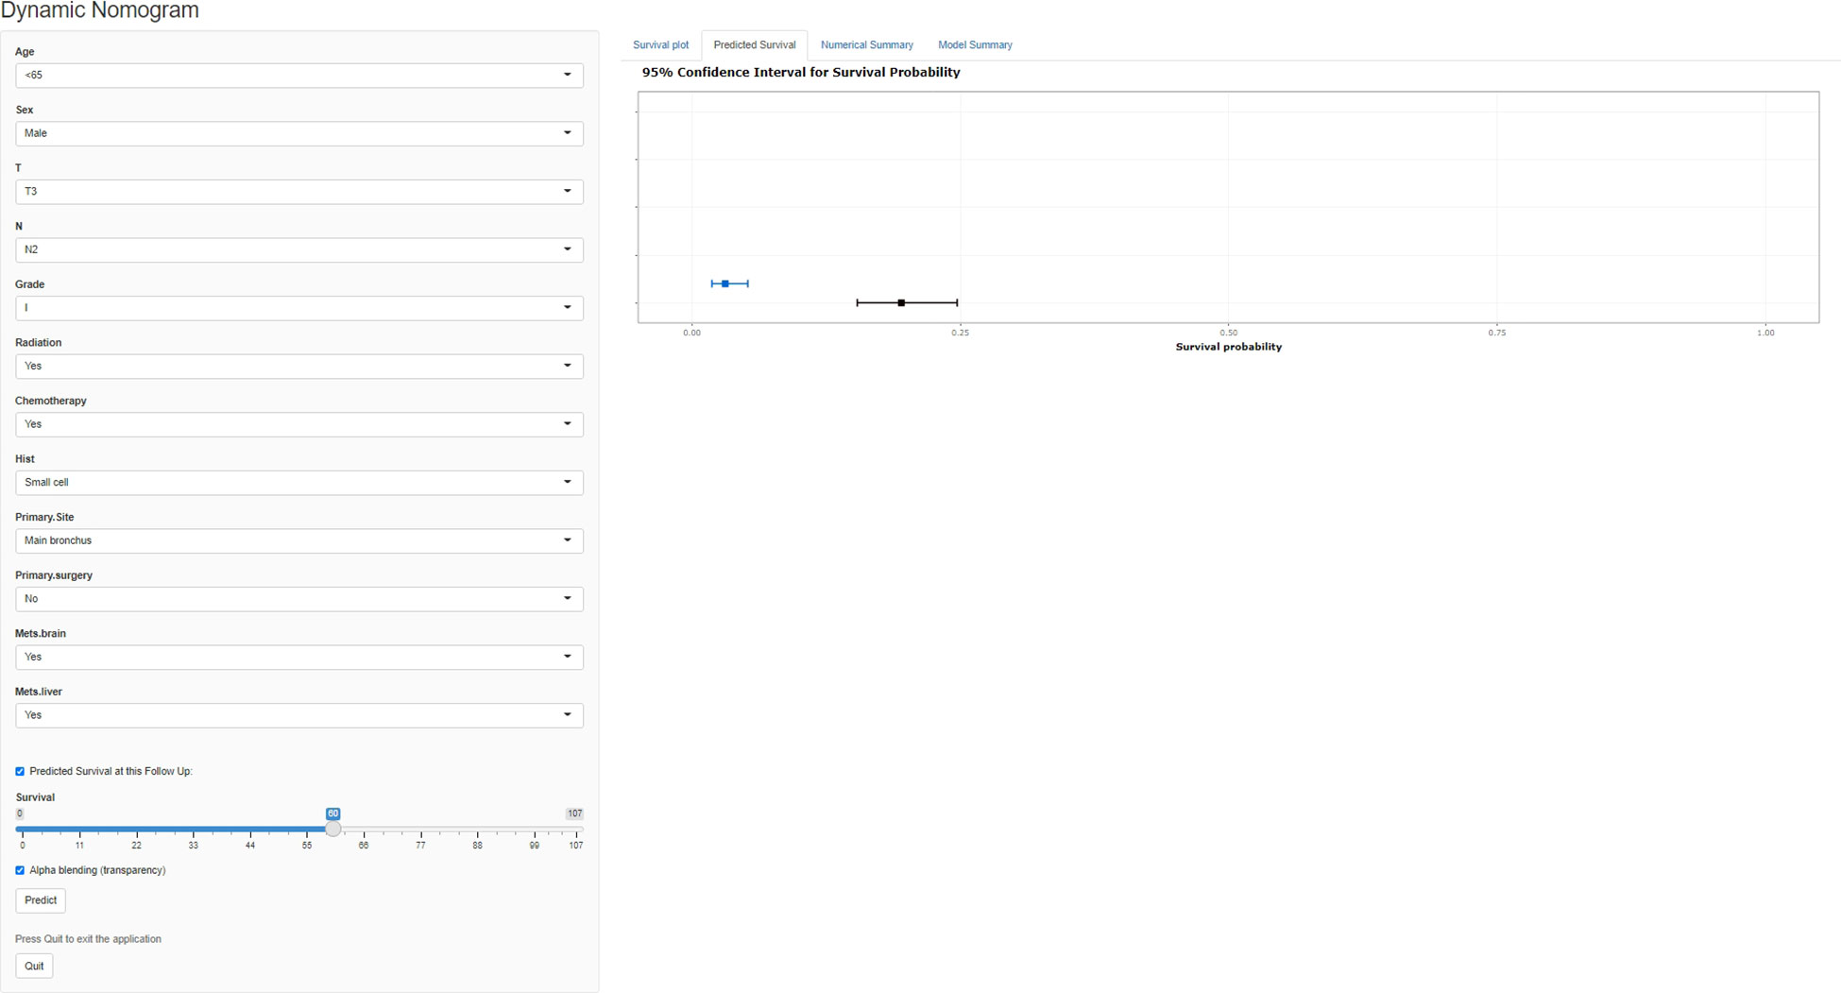
Task: Open the Model Summary tab
Action: [x=975, y=45]
